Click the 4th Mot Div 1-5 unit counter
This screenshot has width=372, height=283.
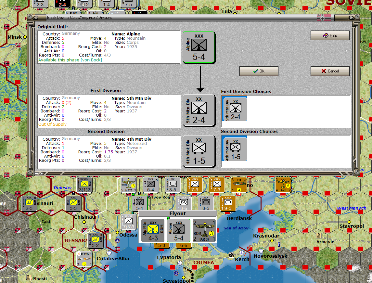tap(199, 151)
